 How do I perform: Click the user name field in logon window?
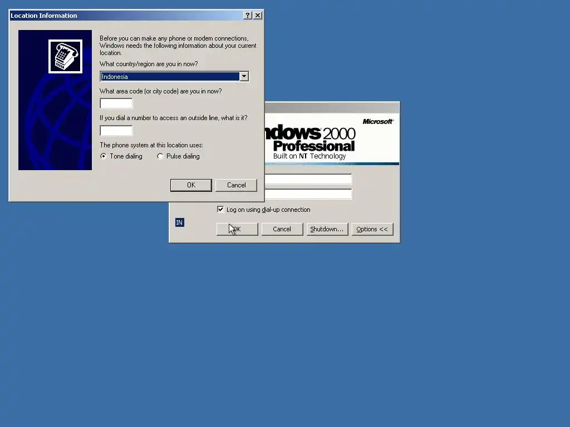[308, 179]
